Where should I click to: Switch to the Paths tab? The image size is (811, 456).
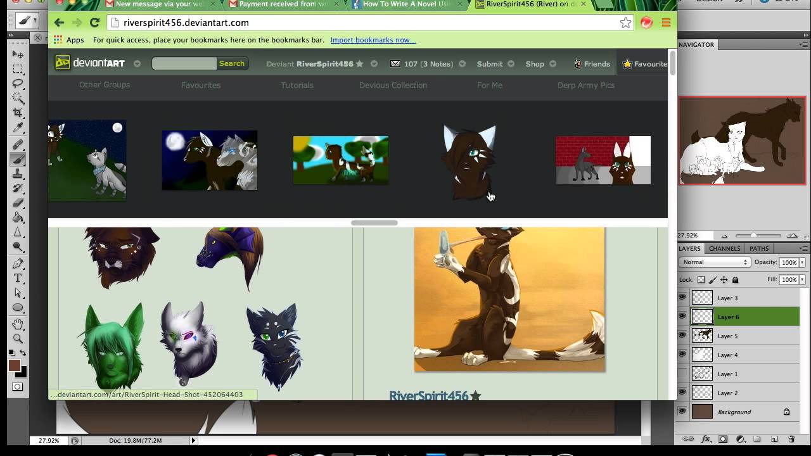759,248
